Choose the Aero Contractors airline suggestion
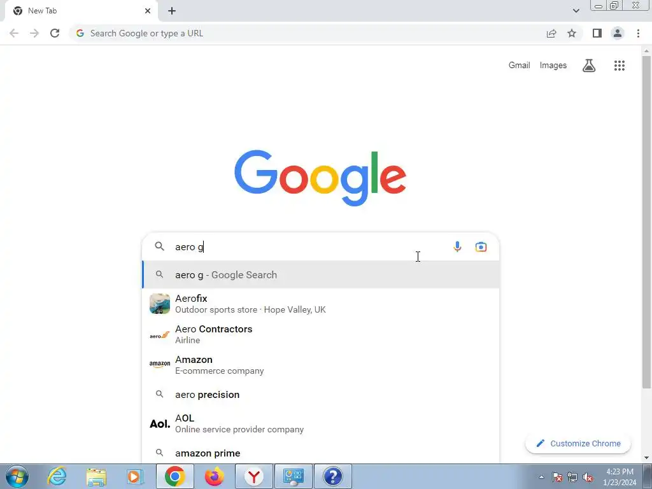This screenshot has height=489, width=652. click(x=321, y=334)
